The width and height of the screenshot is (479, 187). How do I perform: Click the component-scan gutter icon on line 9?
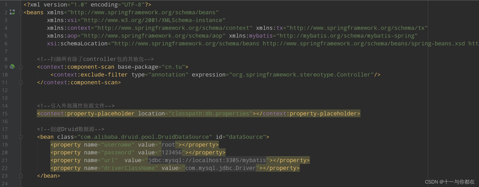pyautogui.click(x=12, y=67)
